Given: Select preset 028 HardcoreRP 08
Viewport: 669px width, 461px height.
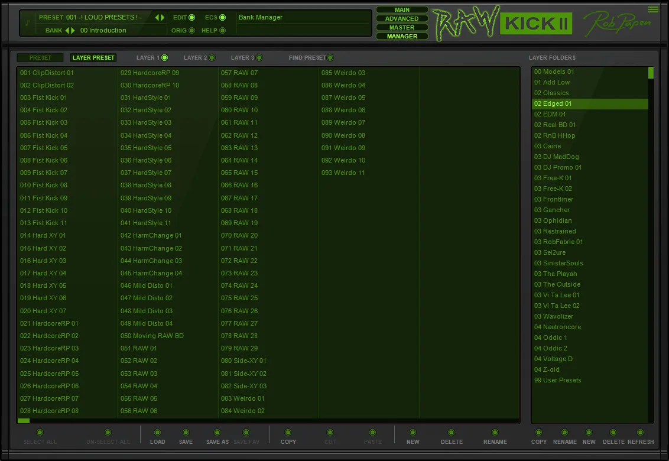Looking at the screenshot, I should pyautogui.click(x=67, y=411).
